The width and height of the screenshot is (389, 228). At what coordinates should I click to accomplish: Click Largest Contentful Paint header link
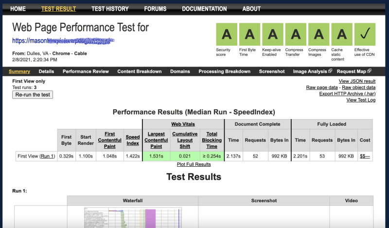click(x=156, y=140)
